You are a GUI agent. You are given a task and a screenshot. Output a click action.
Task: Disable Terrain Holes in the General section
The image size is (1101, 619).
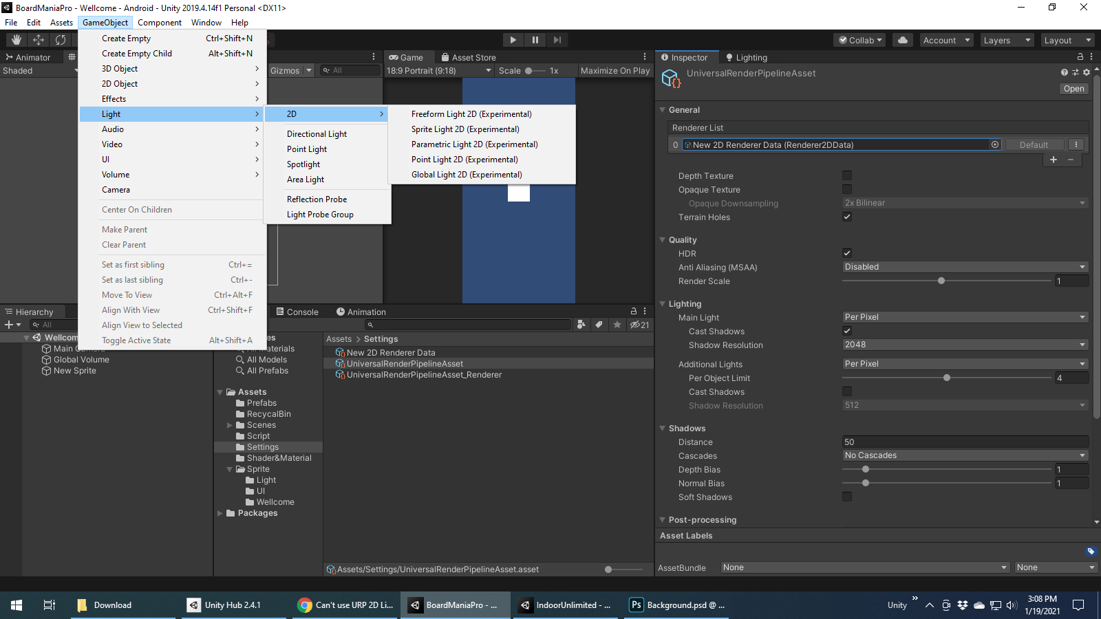[x=847, y=217]
